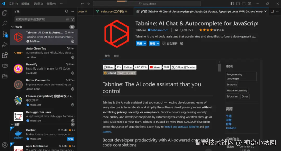Open the Accounts icon at sidebar bottom
This screenshot has width=281, height=151.
pyautogui.click(x=5, y=145)
